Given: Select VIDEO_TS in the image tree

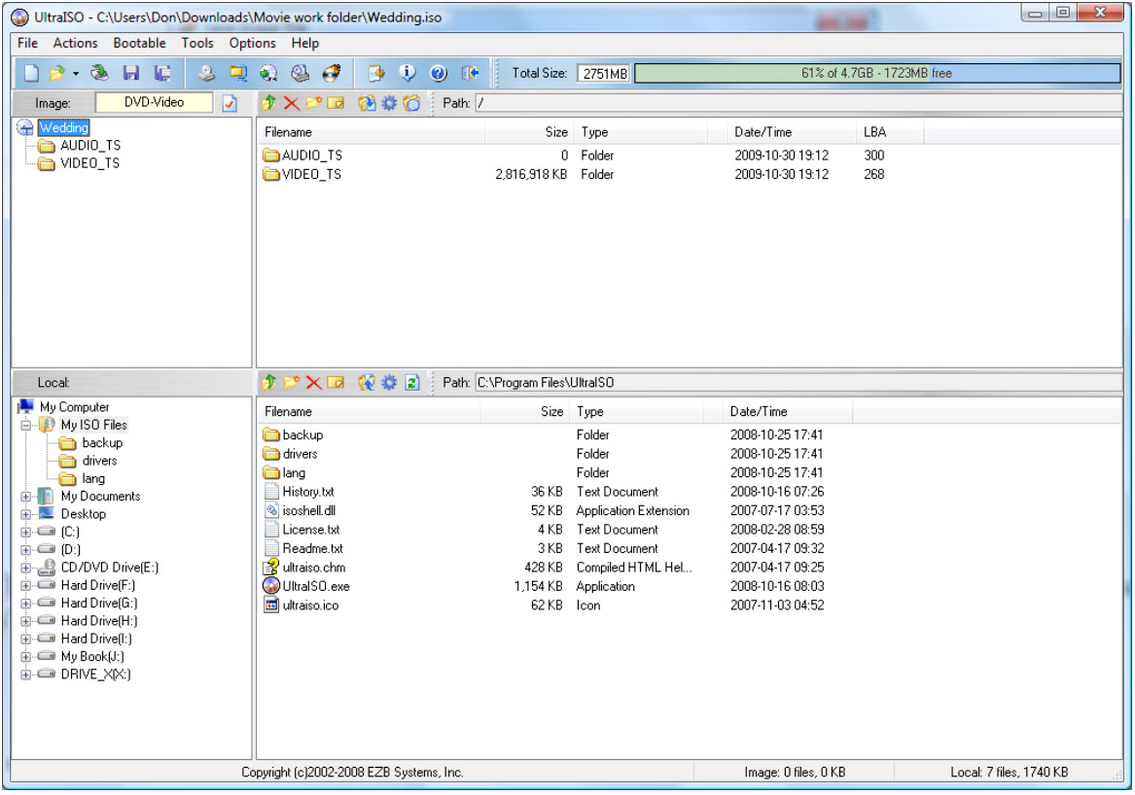Looking at the screenshot, I should pyautogui.click(x=89, y=163).
